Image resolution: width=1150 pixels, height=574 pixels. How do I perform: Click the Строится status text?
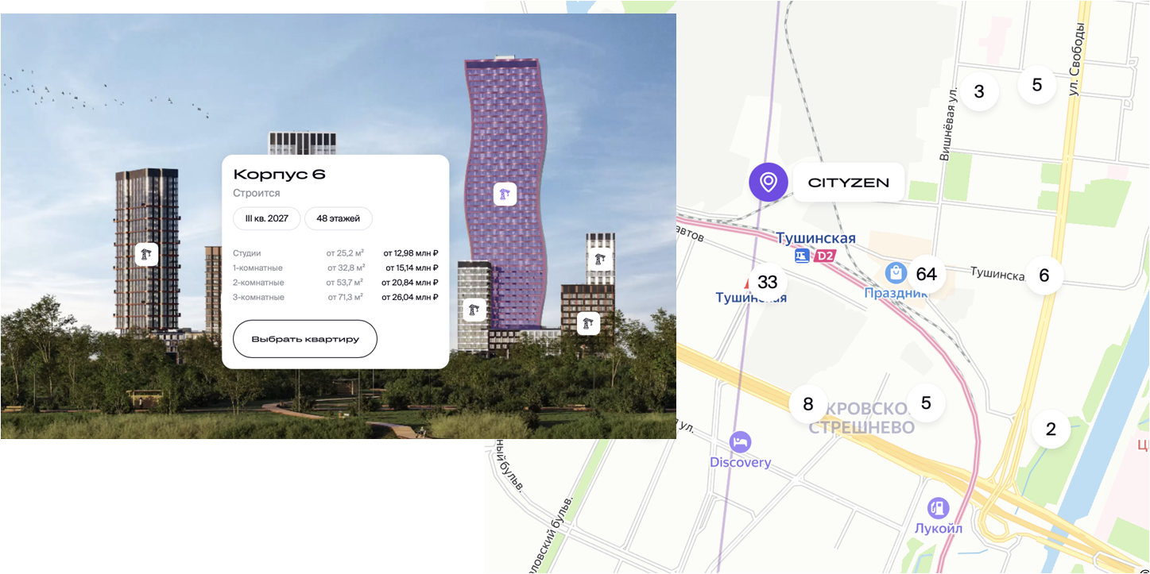coord(257,193)
